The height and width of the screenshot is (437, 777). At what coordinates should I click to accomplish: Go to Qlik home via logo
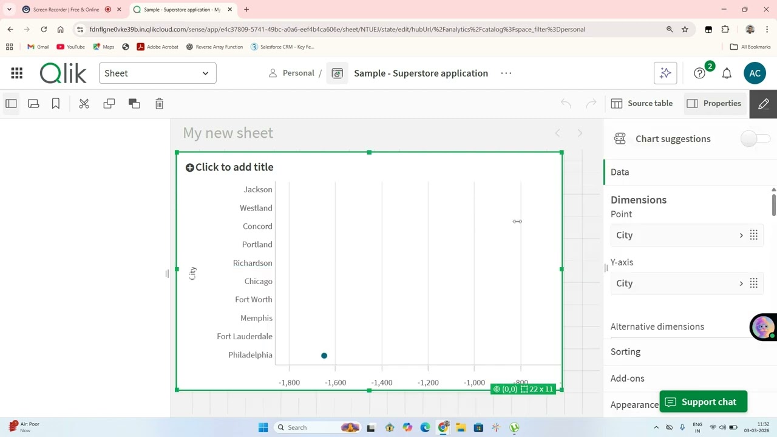coord(63,73)
